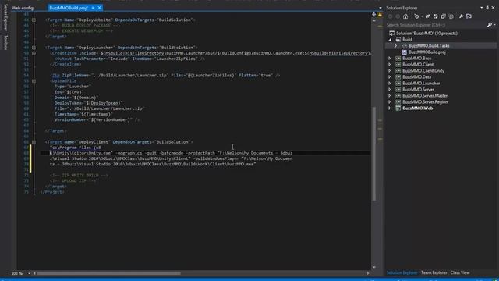Collapse the DeployLauncher target outline
The width and height of the screenshot is (499, 281).
tap(34, 48)
